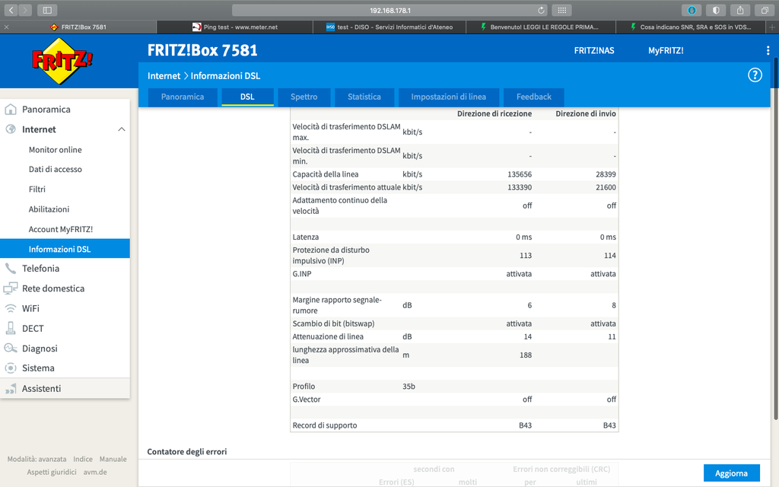Add a new tab with plus icon

(x=772, y=27)
